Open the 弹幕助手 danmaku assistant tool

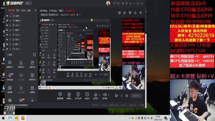(10, 64)
